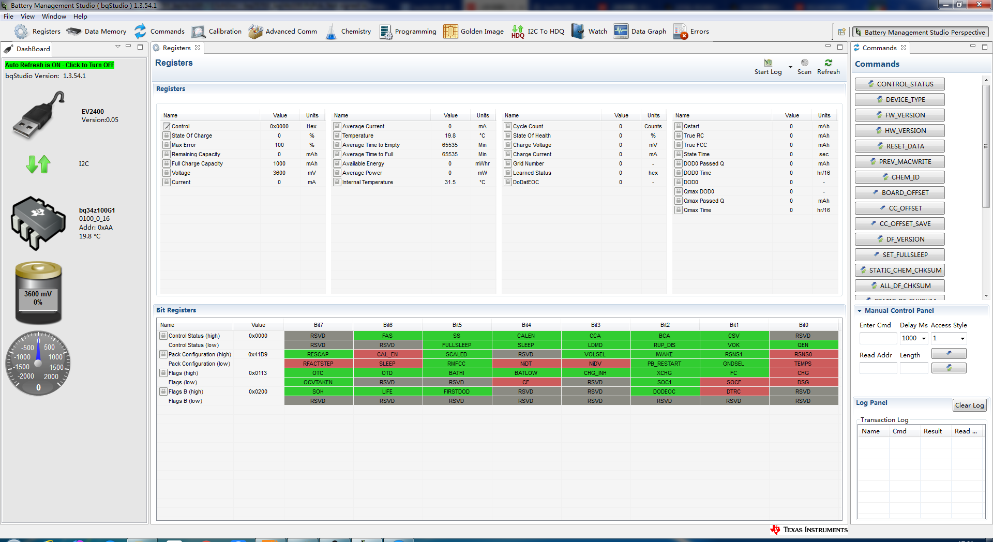Click the Clear Log button
This screenshot has height=542, width=993.
click(x=969, y=405)
